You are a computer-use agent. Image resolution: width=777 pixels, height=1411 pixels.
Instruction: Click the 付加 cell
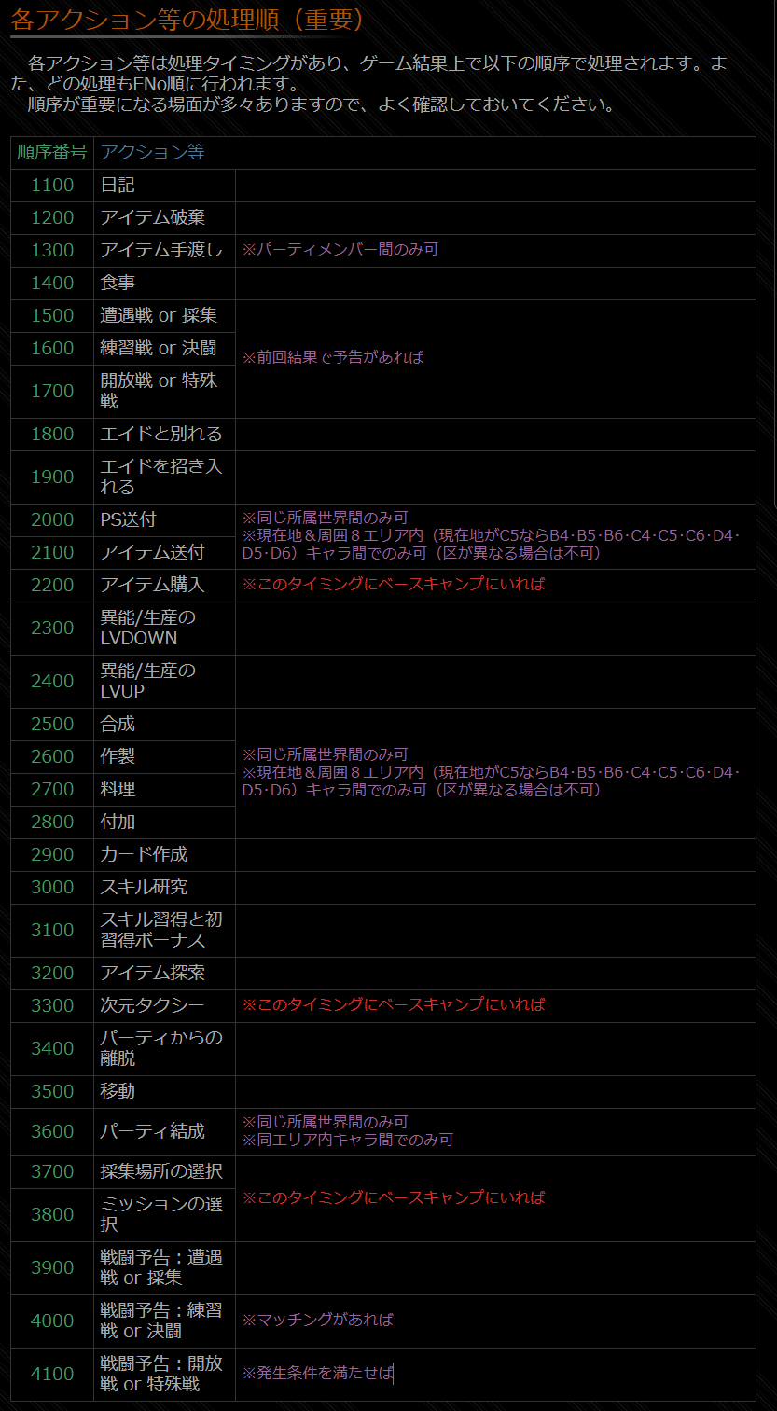pos(164,823)
